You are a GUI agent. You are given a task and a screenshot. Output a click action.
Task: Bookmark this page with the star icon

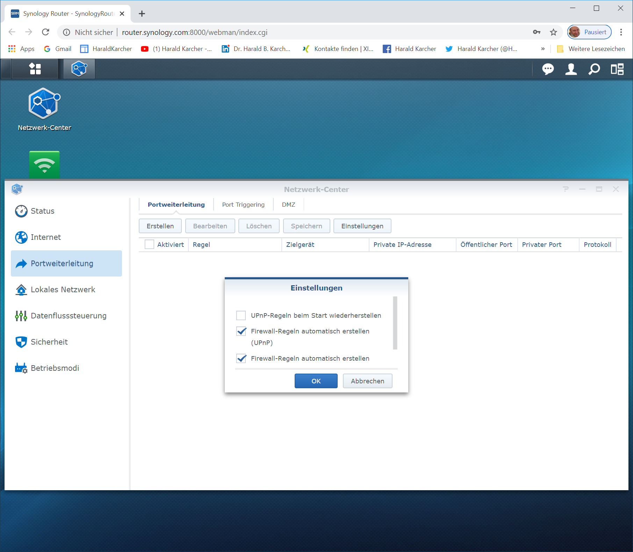[553, 32]
